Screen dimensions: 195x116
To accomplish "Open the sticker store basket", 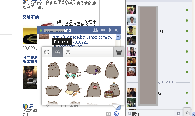I will (119, 52).
